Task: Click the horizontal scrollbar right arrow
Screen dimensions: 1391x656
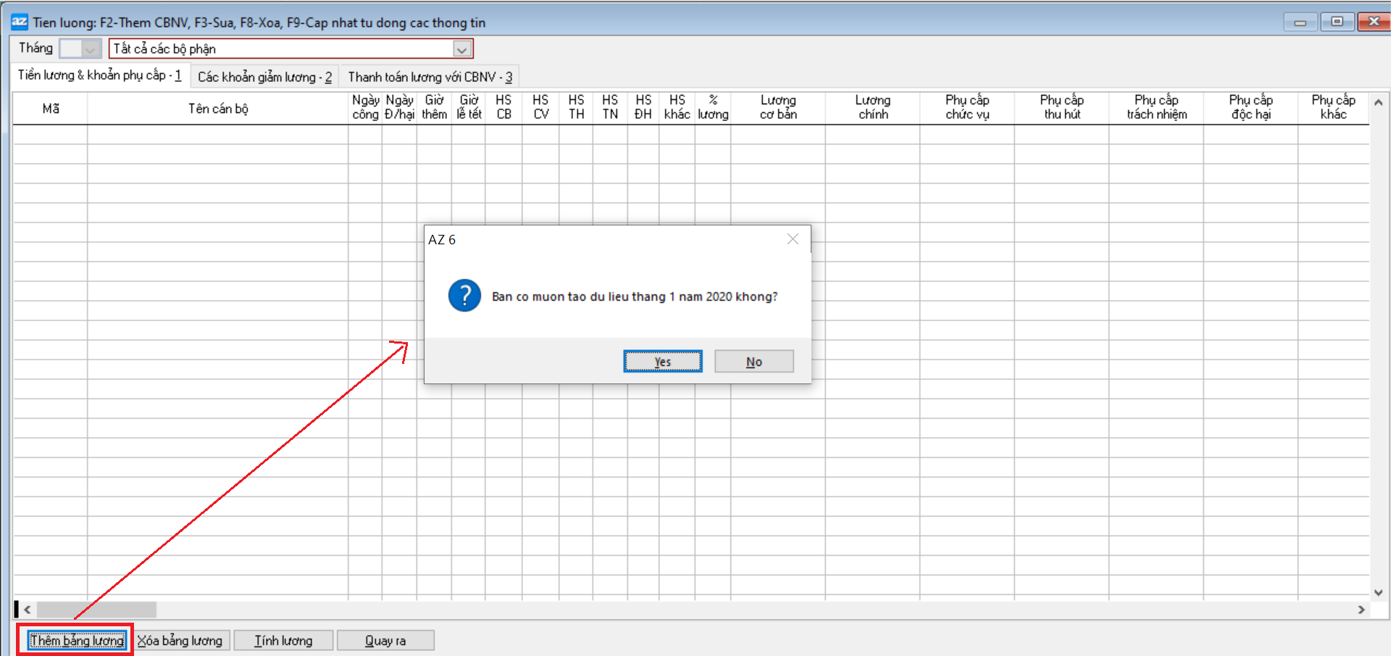Action: pos(1361,610)
